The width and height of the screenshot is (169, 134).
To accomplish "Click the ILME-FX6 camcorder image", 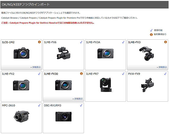I will point(63,53).
